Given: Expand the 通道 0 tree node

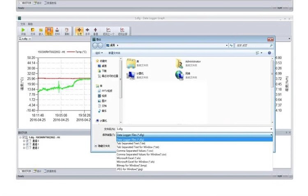Looking at the screenshot, I should [x=24, y=141].
